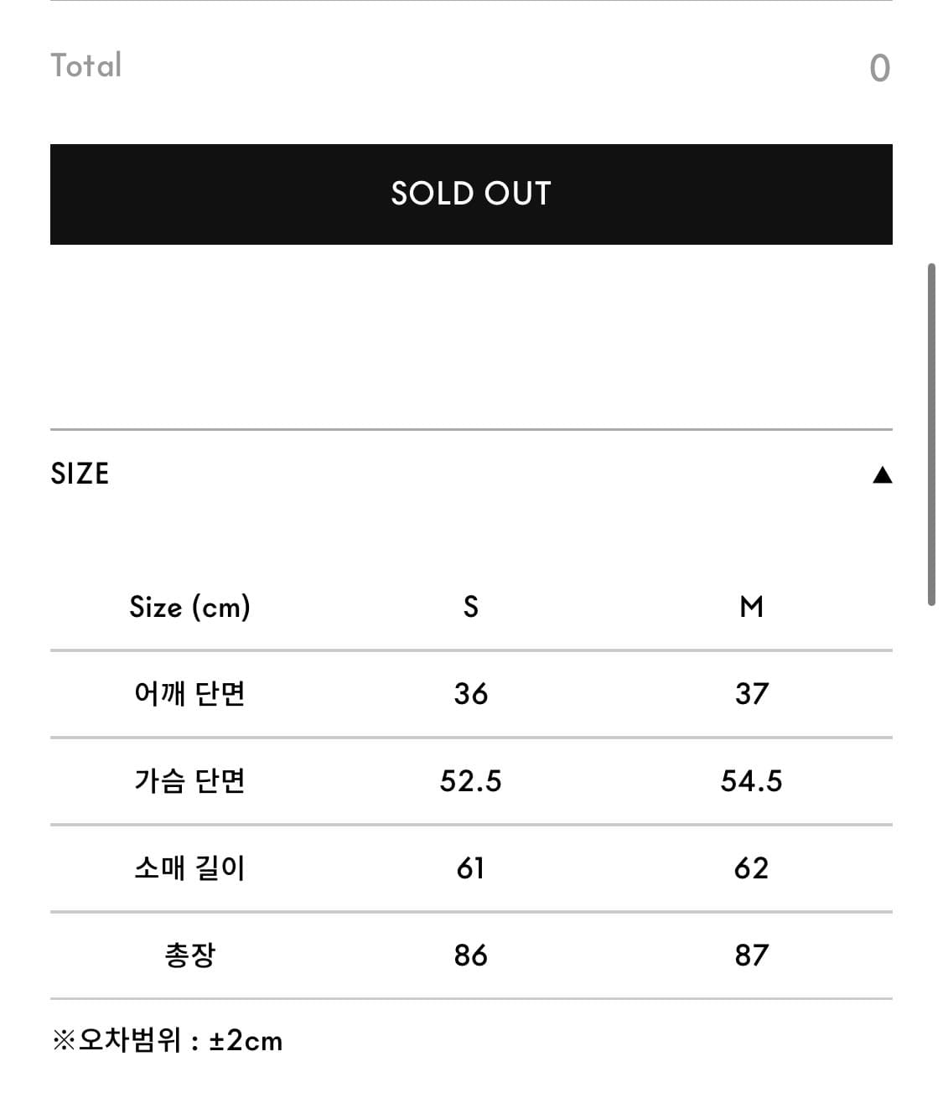Click chest value 54.5 for size M
Viewport: 943px width, 1098px height.
(x=752, y=781)
